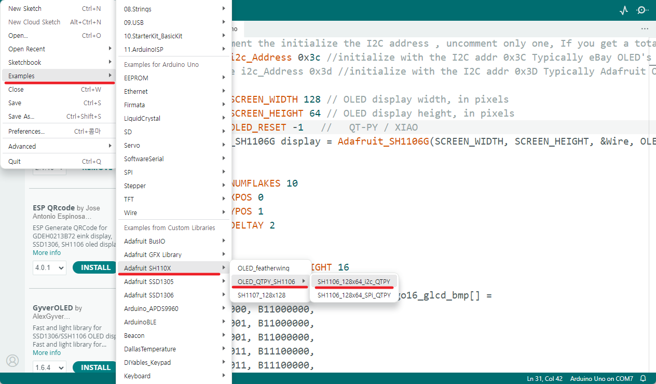Open TFT examples submenu
656x384 pixels.
174,200
